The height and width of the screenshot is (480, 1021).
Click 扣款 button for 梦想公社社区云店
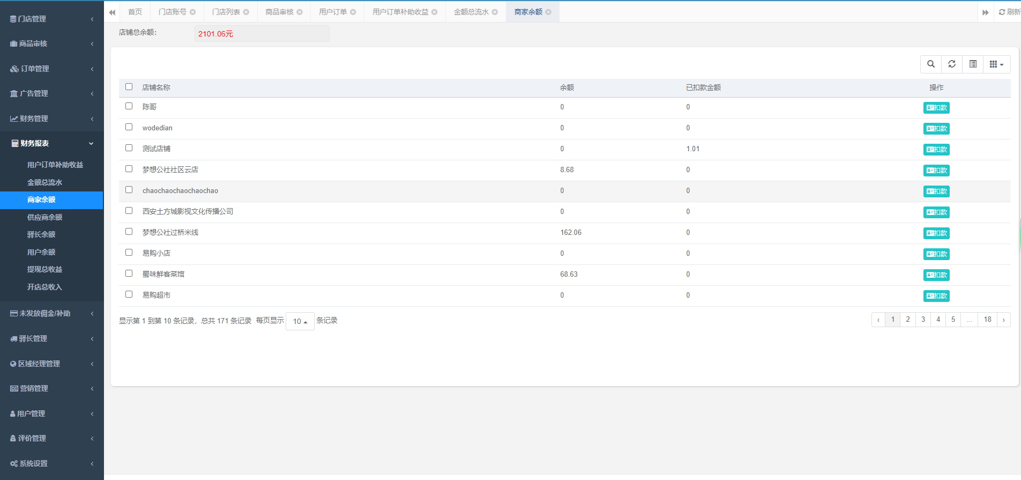click(x=936, y=171)
